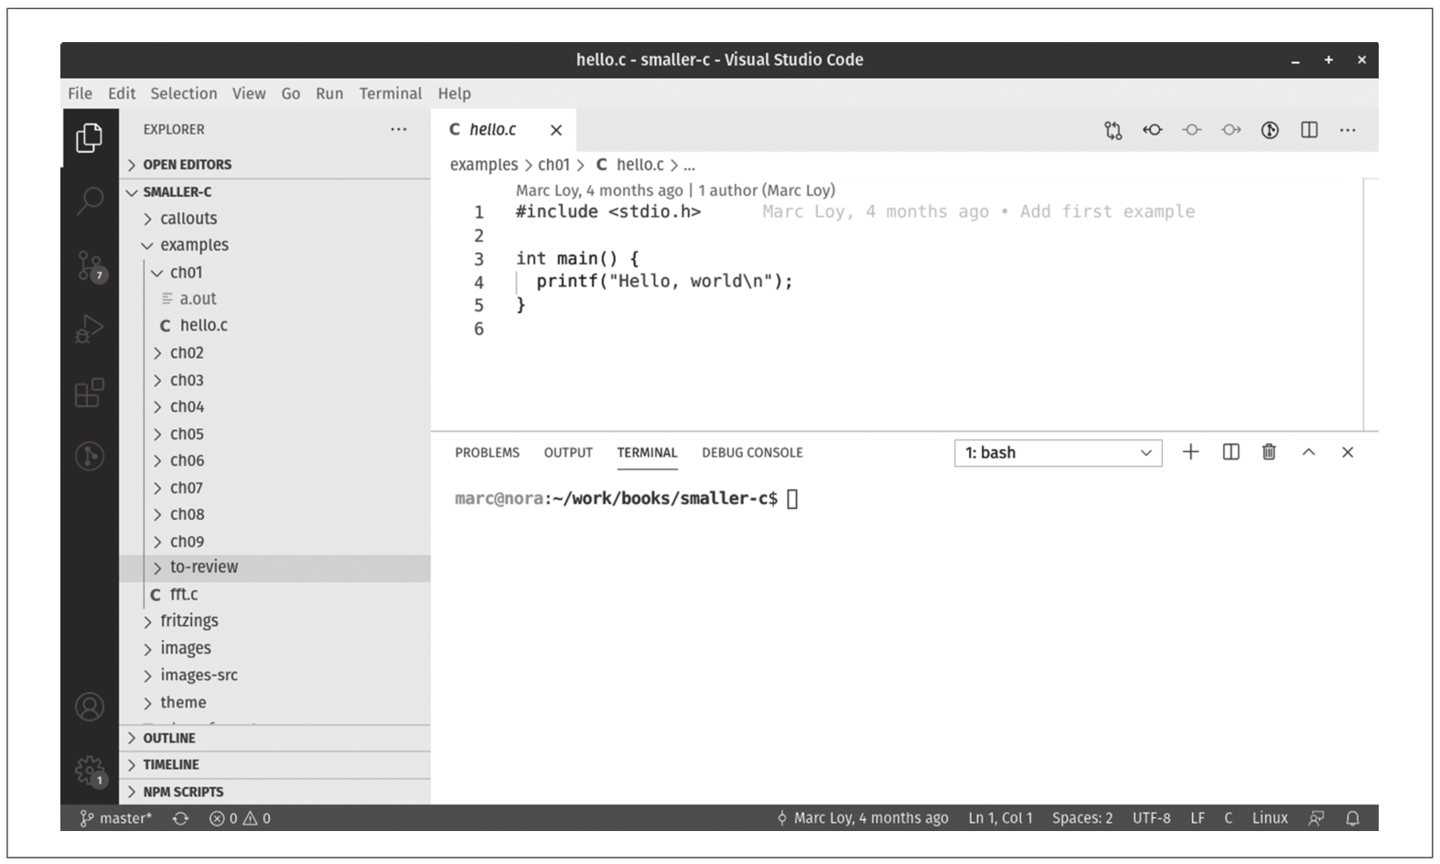
Task: Open the bash terminal selector dropdown
Action: tap(1058, 453)
